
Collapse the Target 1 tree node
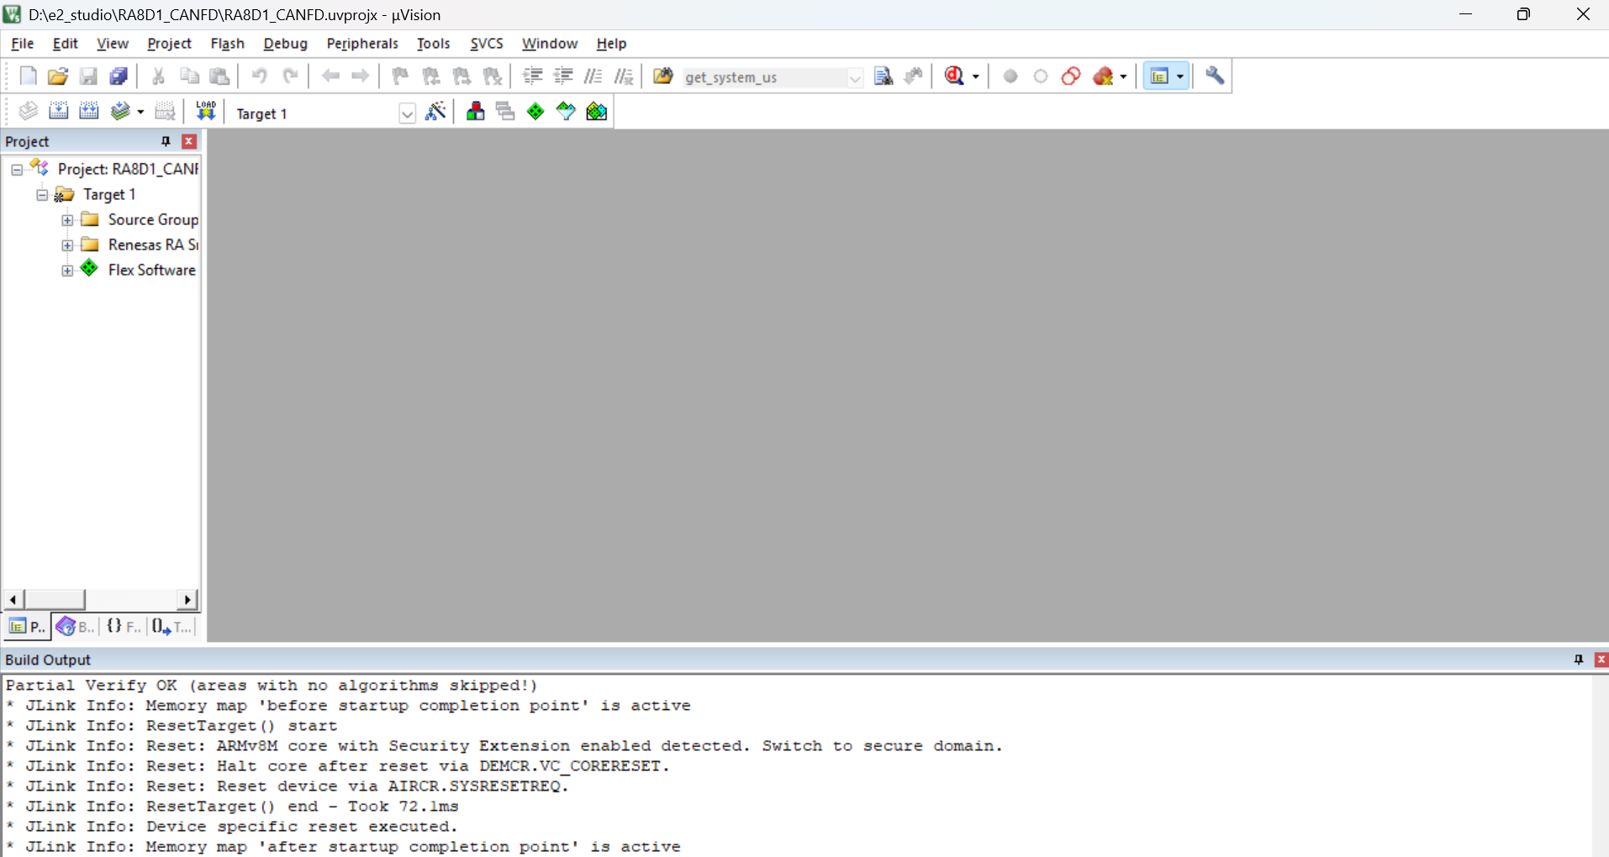pos(42,195)
